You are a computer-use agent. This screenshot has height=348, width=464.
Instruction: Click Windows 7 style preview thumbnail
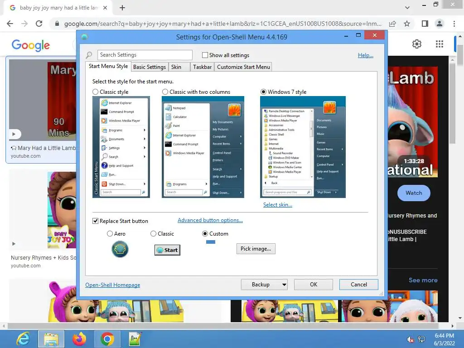tap(303, 147)
